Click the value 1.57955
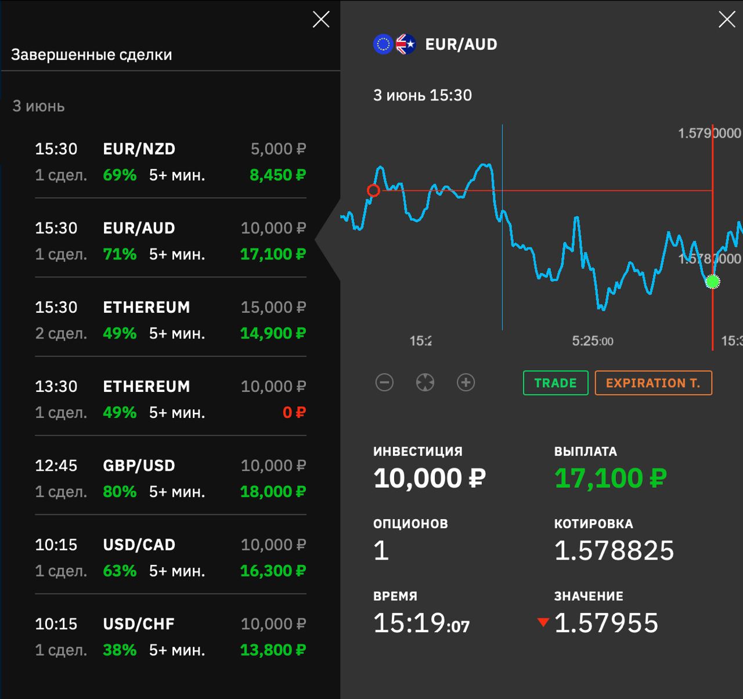743x699 pixels. point(607,623)
